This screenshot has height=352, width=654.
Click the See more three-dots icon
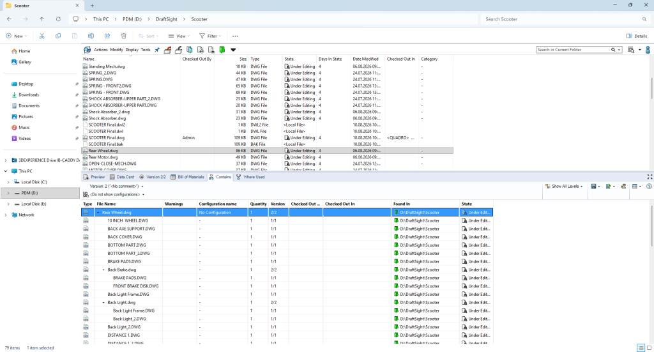[235, 36]
